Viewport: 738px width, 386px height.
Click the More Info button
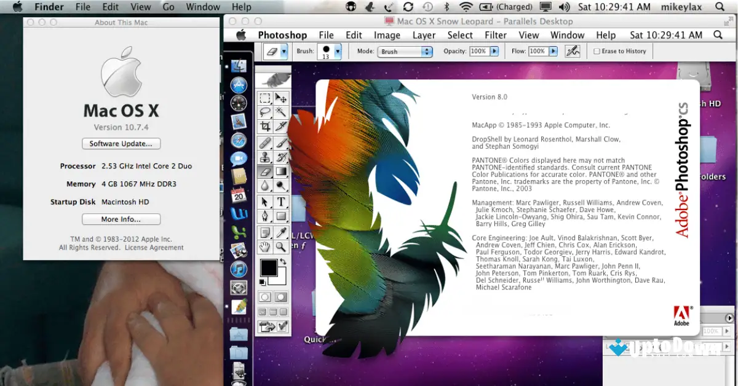(x=121, y=219)
